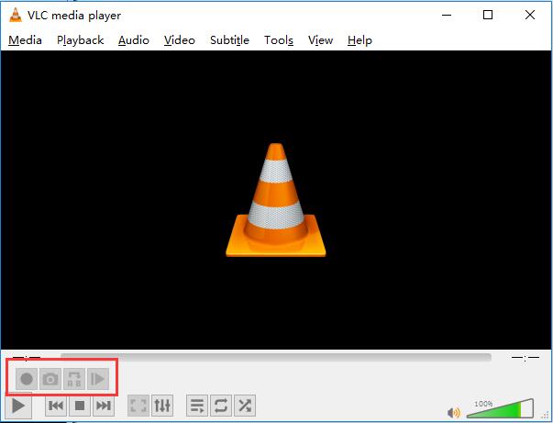This screenshot has height=423, width=553.
Task: Click the VLC cone title bar icon
Action: tap(16, 15)
